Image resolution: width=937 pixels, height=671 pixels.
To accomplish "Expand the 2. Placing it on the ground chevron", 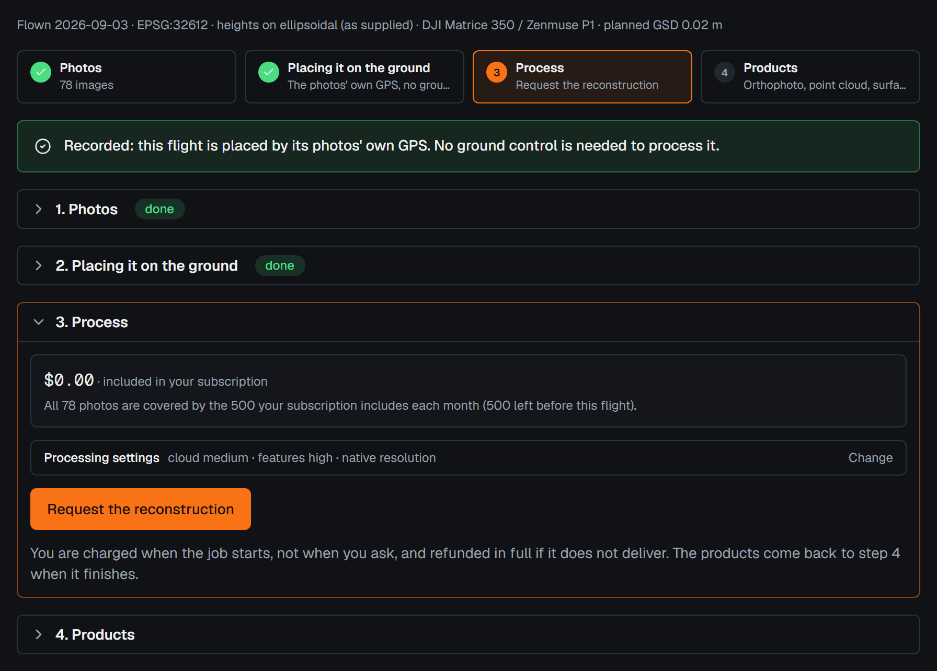I will (x=39, y=265).
